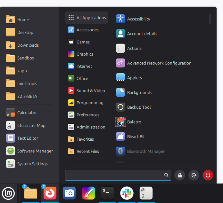Click the lock screen icon
This screenshot has width=223, height=203.
coord(179,175)
